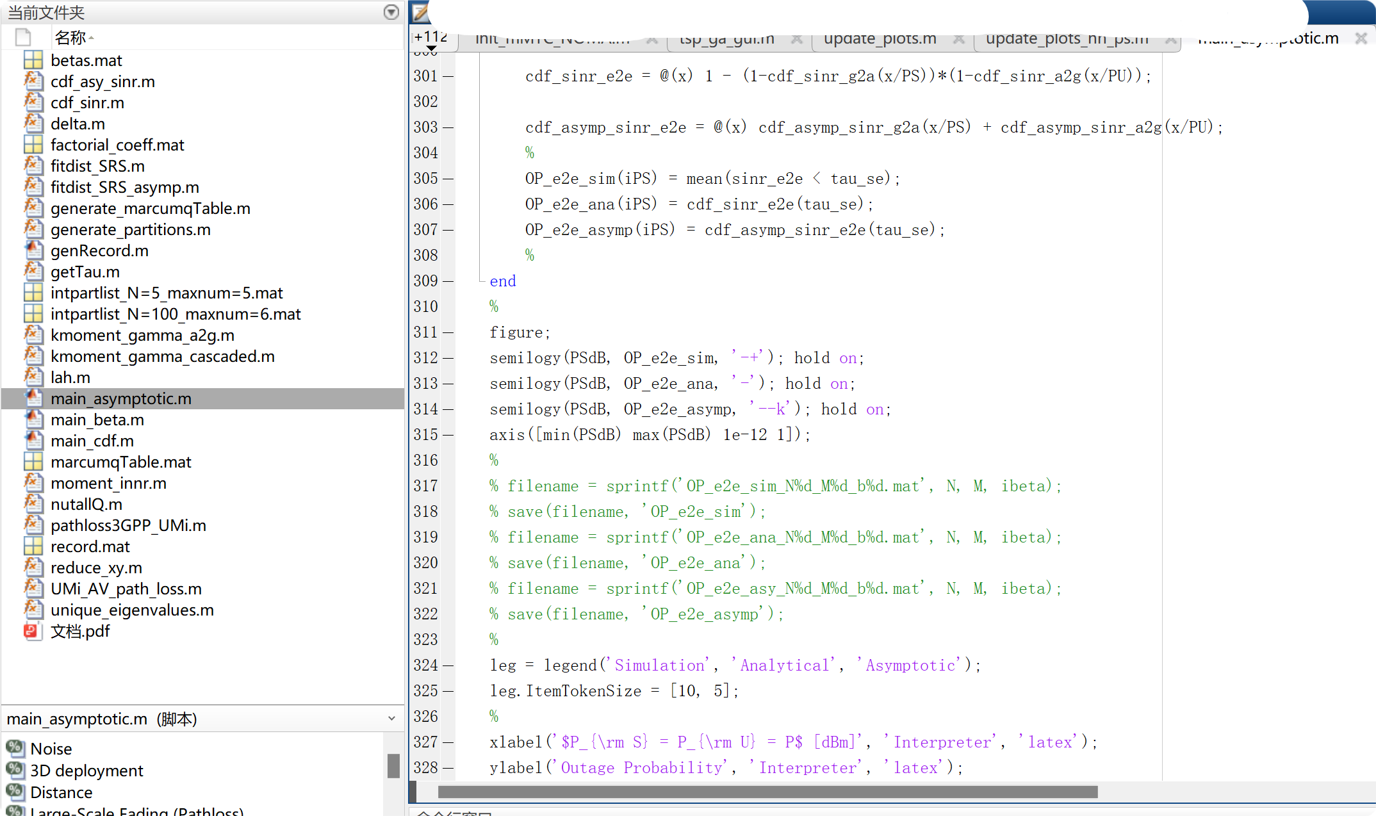Open the current folder panel actions menu
The height and width of the screenshot is (816, 1376).
pyautogui.click(x=391, y=12)
